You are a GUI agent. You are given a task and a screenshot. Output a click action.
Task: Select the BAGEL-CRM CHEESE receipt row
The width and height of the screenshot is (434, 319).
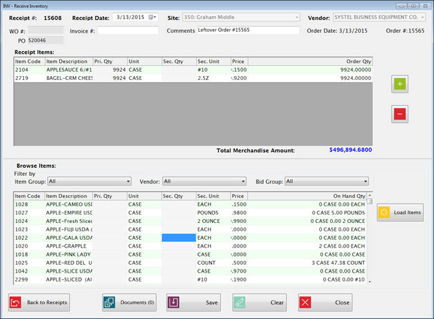click(x=70, y=78)
